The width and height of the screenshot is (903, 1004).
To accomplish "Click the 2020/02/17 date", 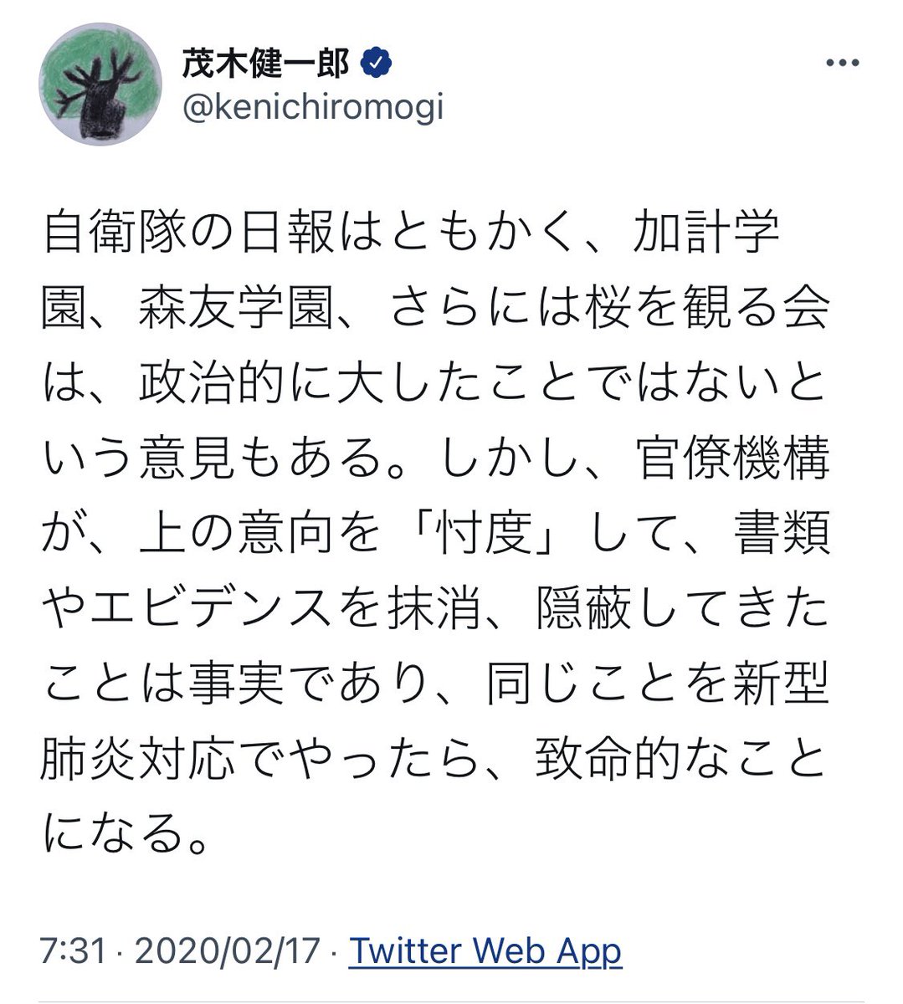I will click(228, 951).
